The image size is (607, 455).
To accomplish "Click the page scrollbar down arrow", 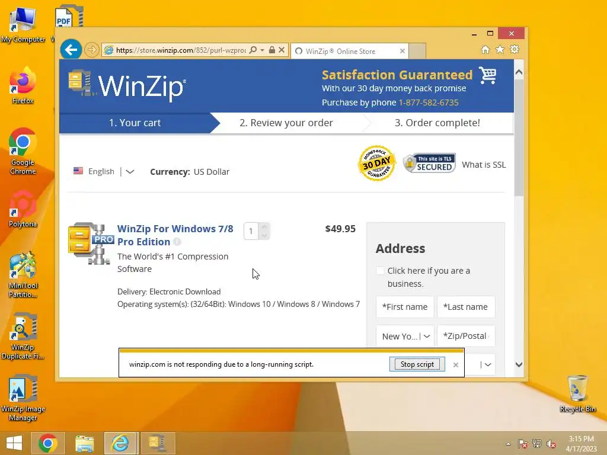I will [519, 364].
